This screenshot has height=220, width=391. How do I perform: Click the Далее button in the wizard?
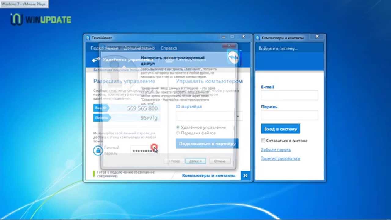(195, 161)
